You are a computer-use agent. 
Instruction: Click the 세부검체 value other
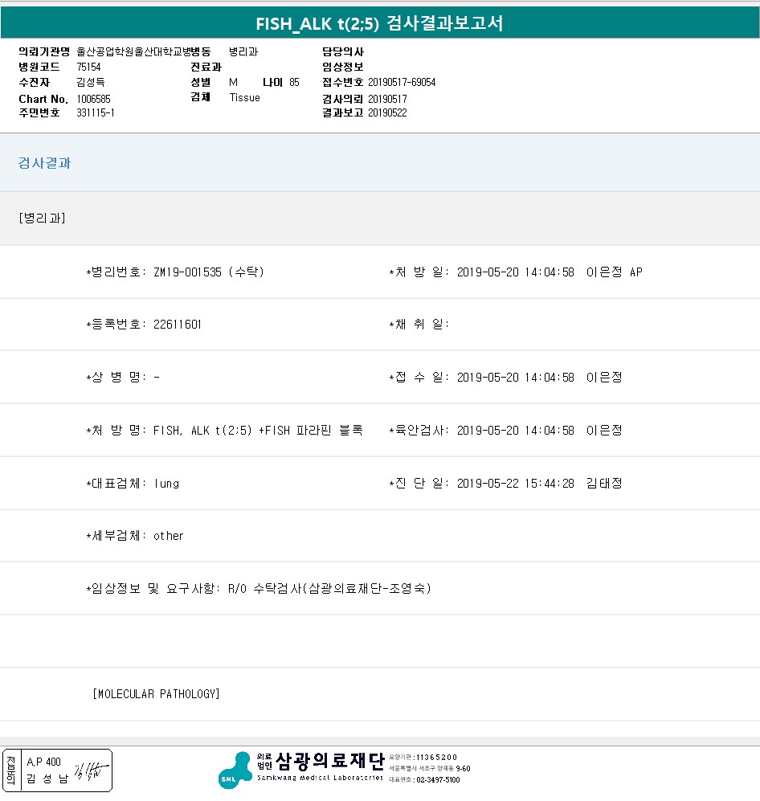point(169,536)
